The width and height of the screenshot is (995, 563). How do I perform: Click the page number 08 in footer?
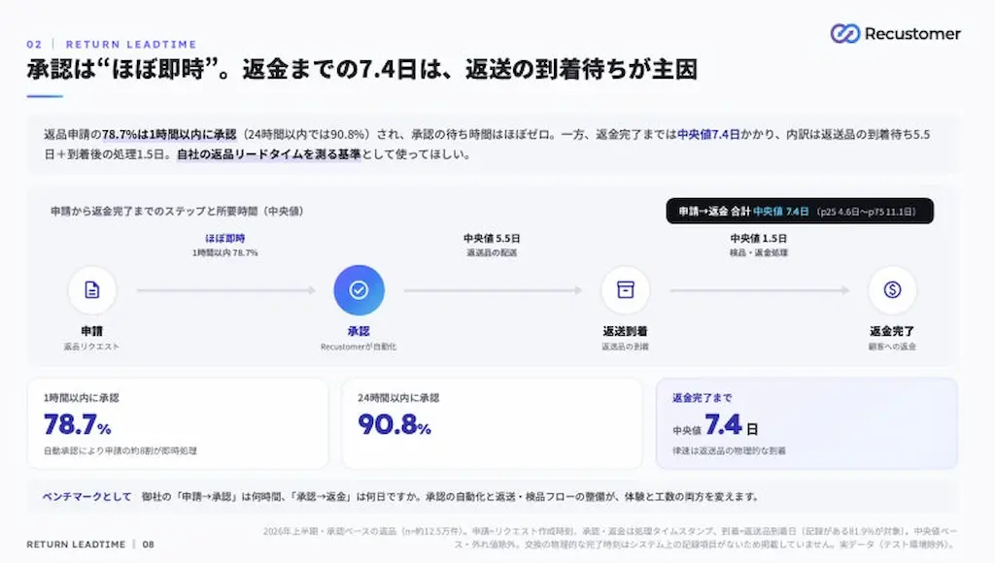click(148, 544)
